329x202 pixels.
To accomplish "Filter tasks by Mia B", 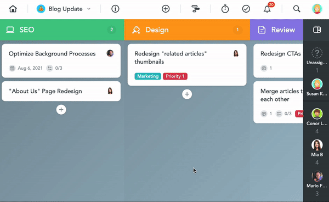I will coord(317,151).
